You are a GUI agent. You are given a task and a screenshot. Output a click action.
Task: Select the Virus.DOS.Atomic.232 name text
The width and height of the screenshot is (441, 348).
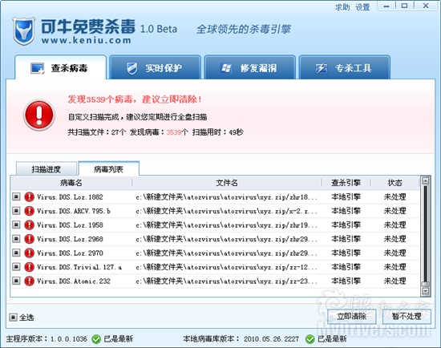click(74, 281)
